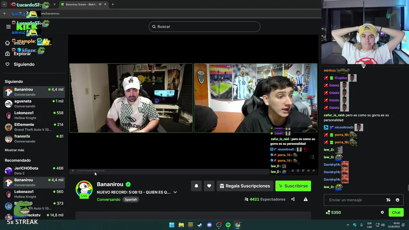The width and height of the screenshot is (409, 230).
Task: Open the emoji picker in chat
Action: pyautogui.click(x=397, y=200)
